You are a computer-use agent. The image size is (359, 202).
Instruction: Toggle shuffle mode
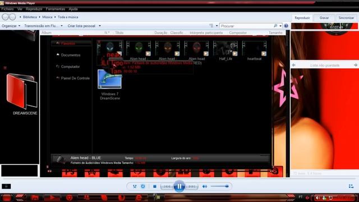point(135,186)
